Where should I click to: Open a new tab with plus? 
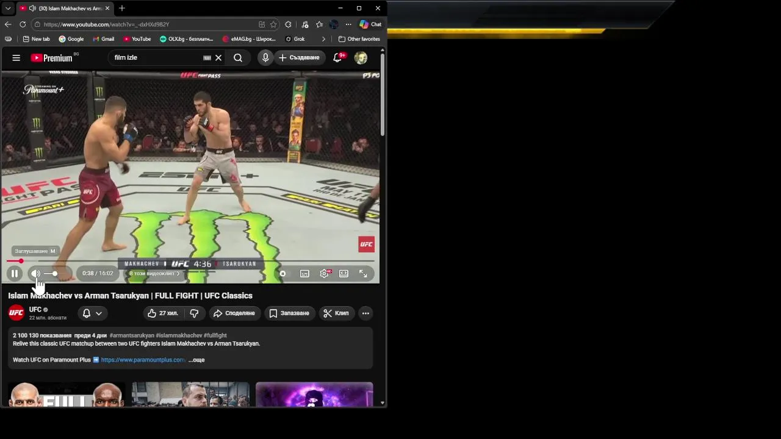pos(122,9)
